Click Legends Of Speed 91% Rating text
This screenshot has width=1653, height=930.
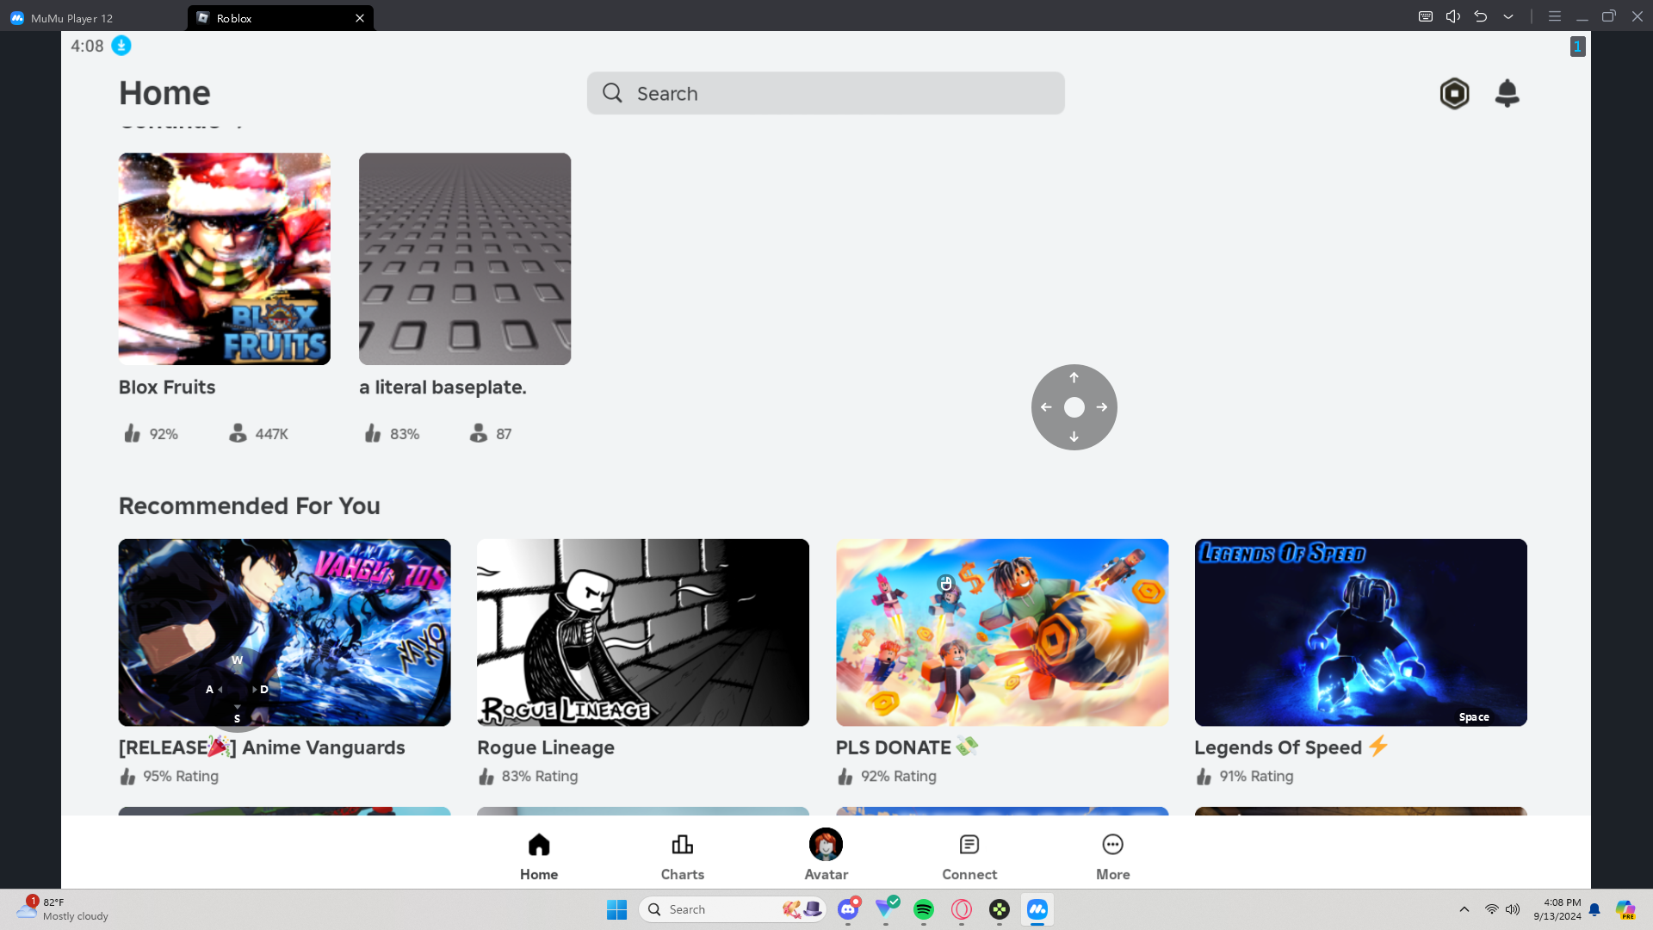click(x=1256, y=777)
